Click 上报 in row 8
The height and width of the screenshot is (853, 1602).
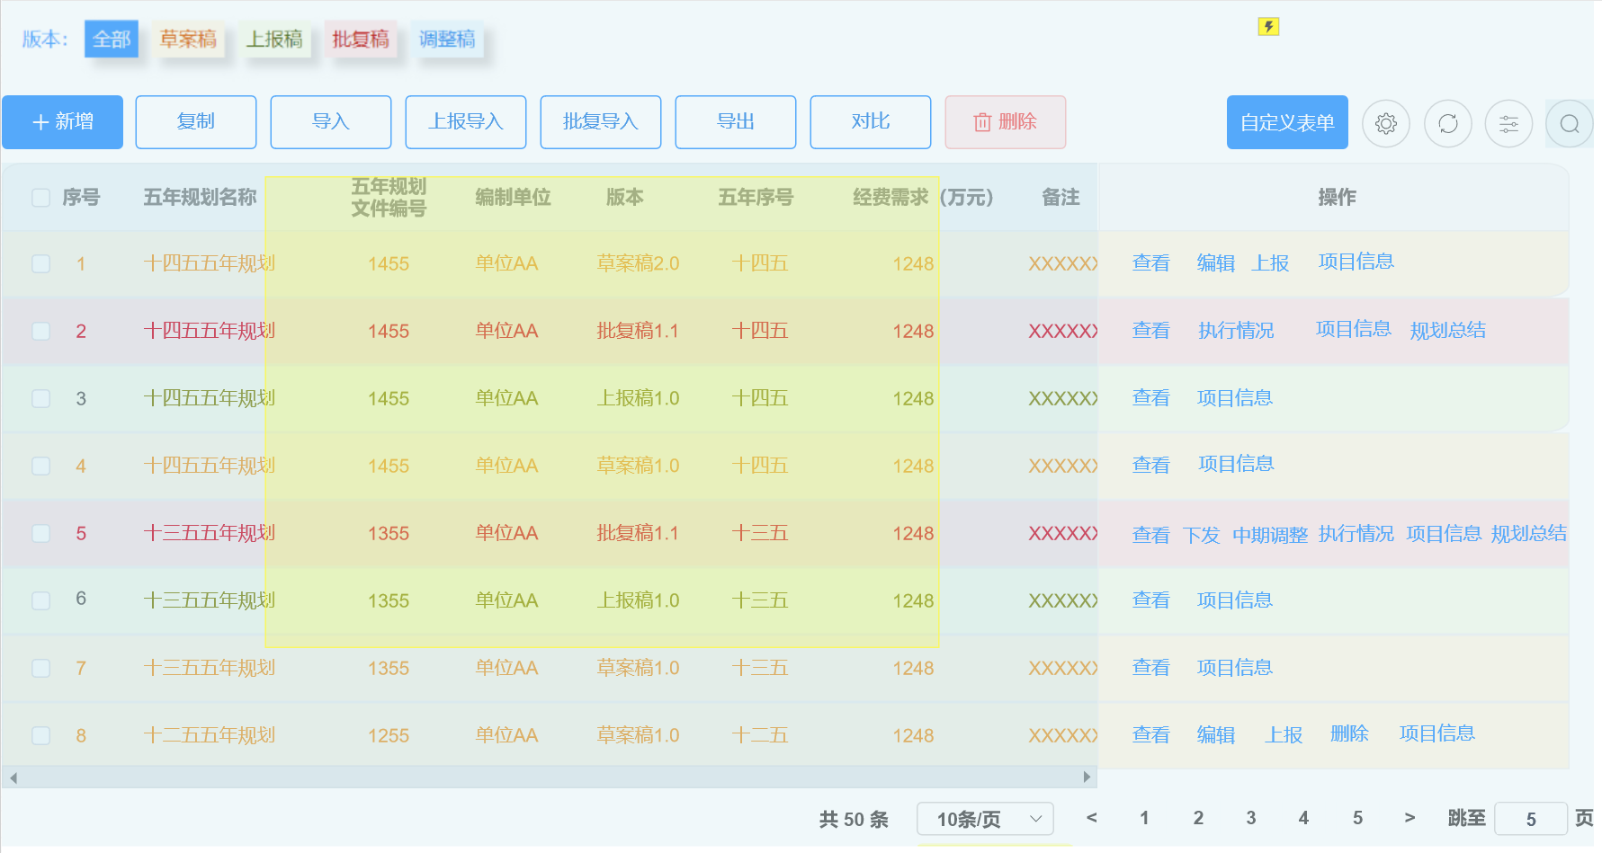tap(1284, 735)
